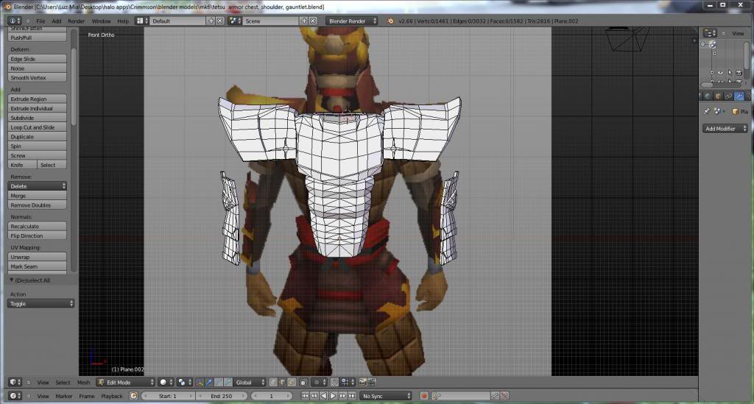Click the Default screen layout name field

[178, 21]
